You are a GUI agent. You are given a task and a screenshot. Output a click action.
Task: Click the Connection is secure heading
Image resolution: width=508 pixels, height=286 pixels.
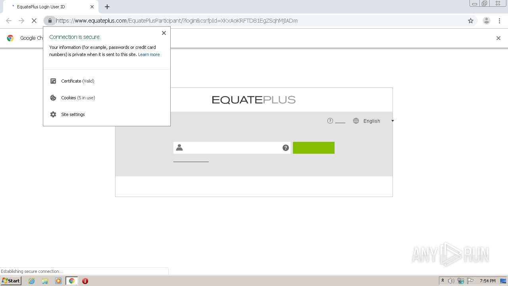[x=74, y=37]
